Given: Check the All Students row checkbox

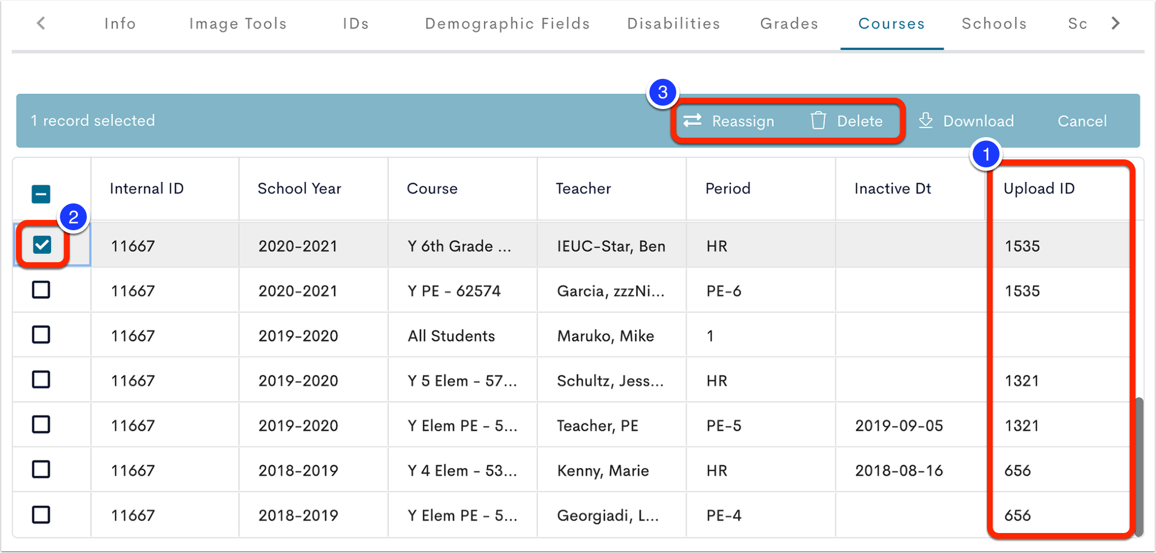Looking at the screenshot, I should [41, 335].
